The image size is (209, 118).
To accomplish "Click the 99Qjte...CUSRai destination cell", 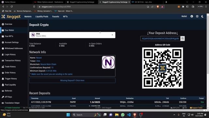I will coord(127,102).
